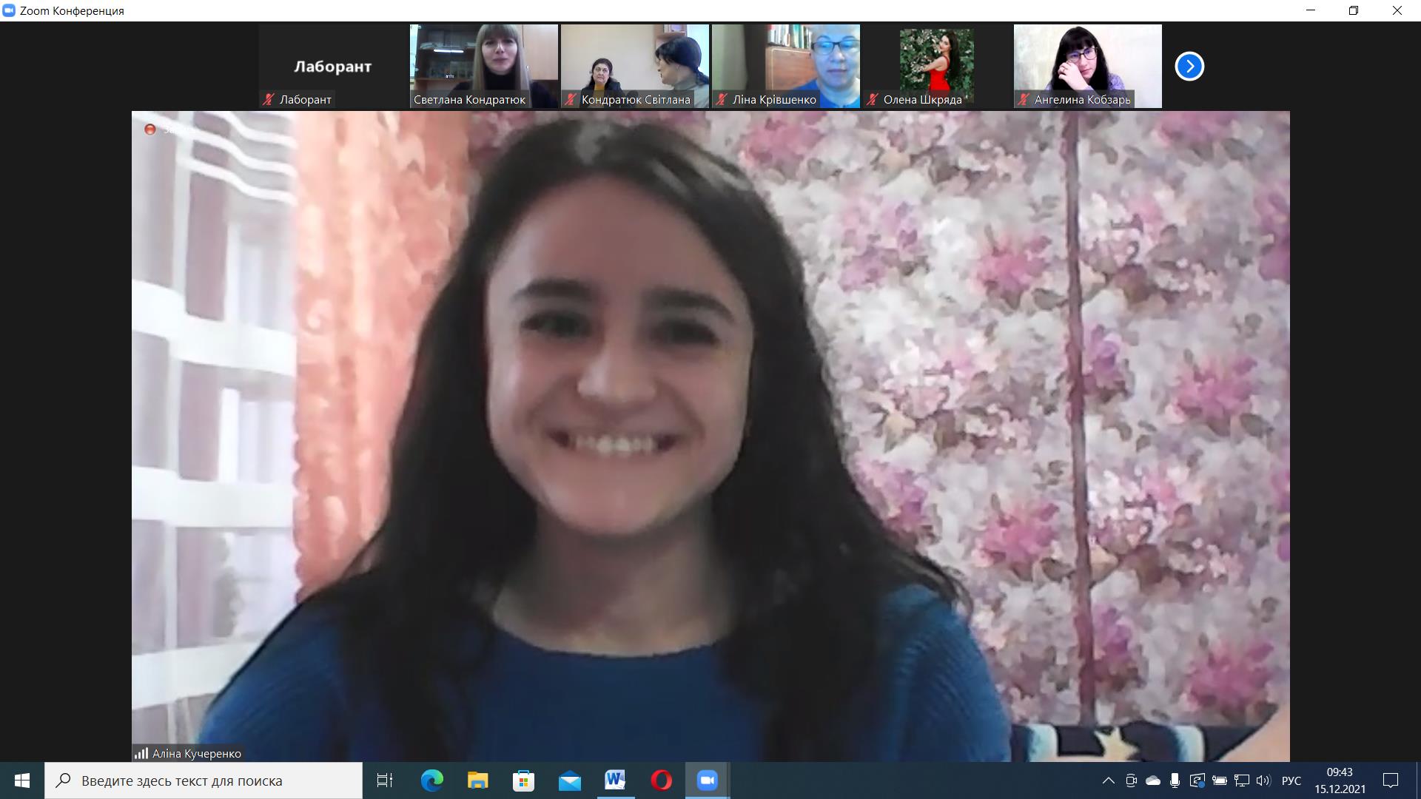Click the muted mic icon beside Лаборант

[269, 99]
